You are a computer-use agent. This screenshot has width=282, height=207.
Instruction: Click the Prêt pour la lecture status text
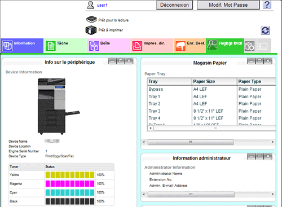tap(113, 20)
